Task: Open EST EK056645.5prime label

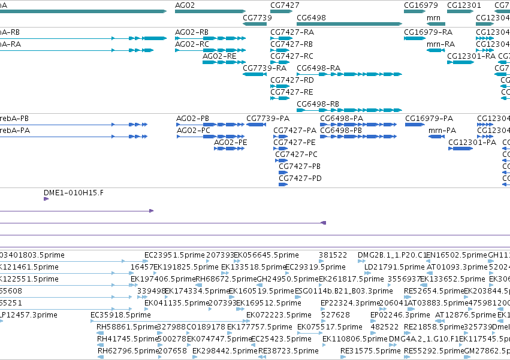Action: [x=266, y=255]
